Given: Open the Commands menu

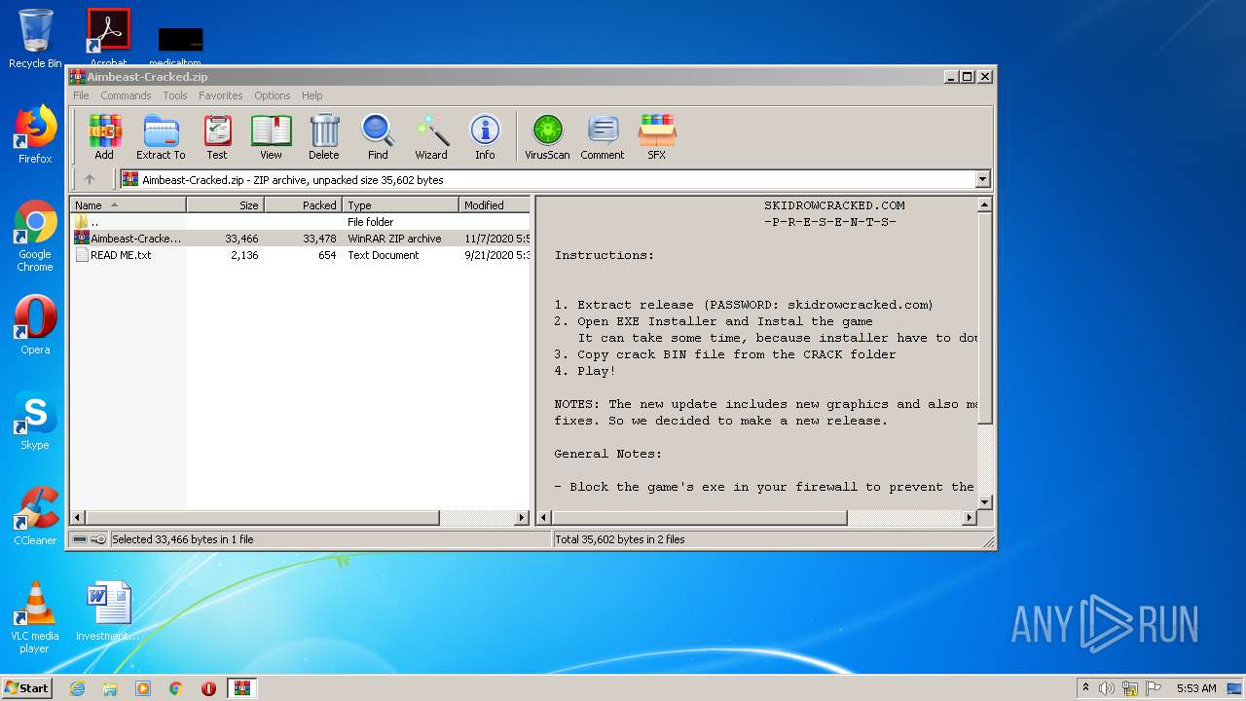Looking at the screenshot, I should pos(126,95).
